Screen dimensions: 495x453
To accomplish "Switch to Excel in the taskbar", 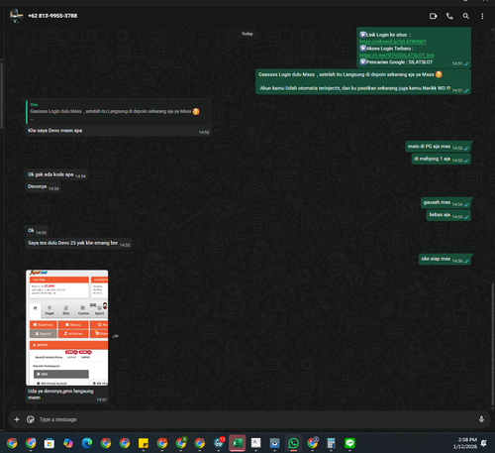I will [x=238, y=443].
